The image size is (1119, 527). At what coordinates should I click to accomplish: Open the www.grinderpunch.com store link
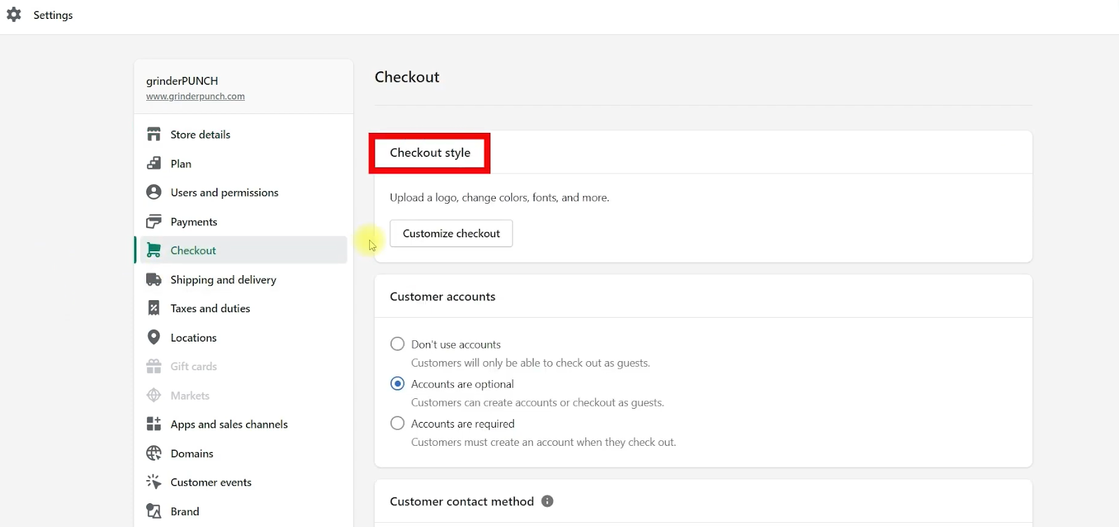[x=195, y=97]
